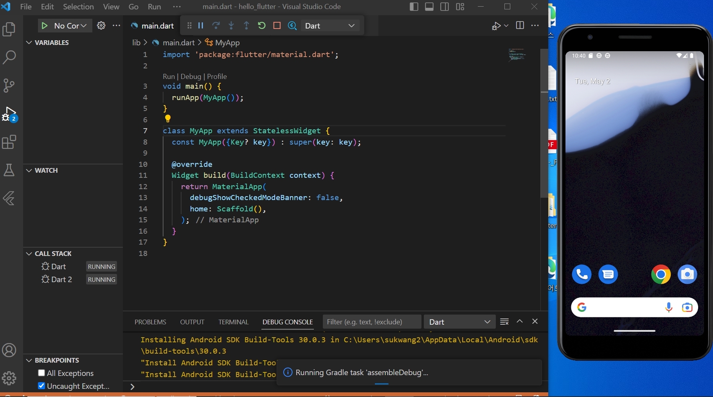
Task: Open the Extensions view
Action: [x=9, y=142]
